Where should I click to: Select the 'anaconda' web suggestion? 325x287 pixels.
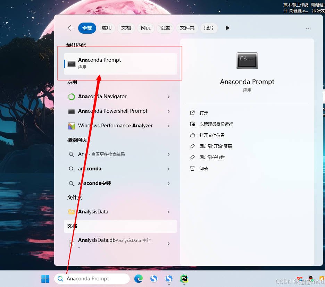(x=120, y=169)
